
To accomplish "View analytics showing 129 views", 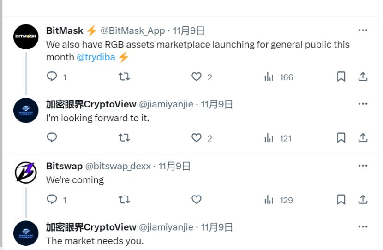I will [x=278, y=200].
